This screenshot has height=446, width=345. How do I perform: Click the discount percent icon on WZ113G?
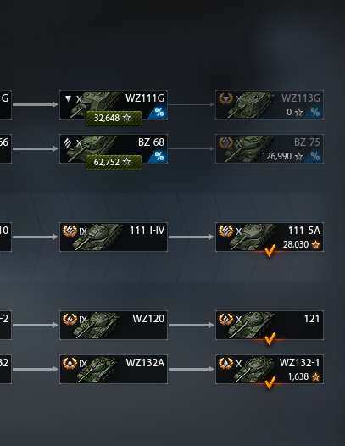tap(314, 112)
